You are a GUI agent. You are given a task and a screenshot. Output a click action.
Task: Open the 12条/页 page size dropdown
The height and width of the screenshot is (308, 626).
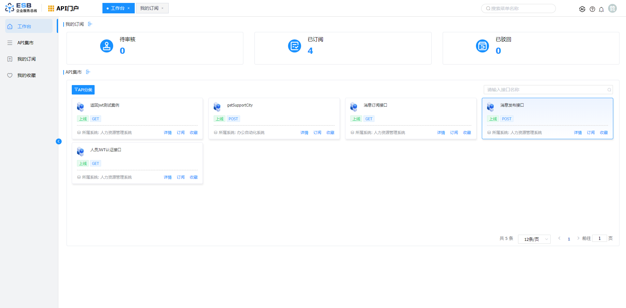[x=534, y=239]
